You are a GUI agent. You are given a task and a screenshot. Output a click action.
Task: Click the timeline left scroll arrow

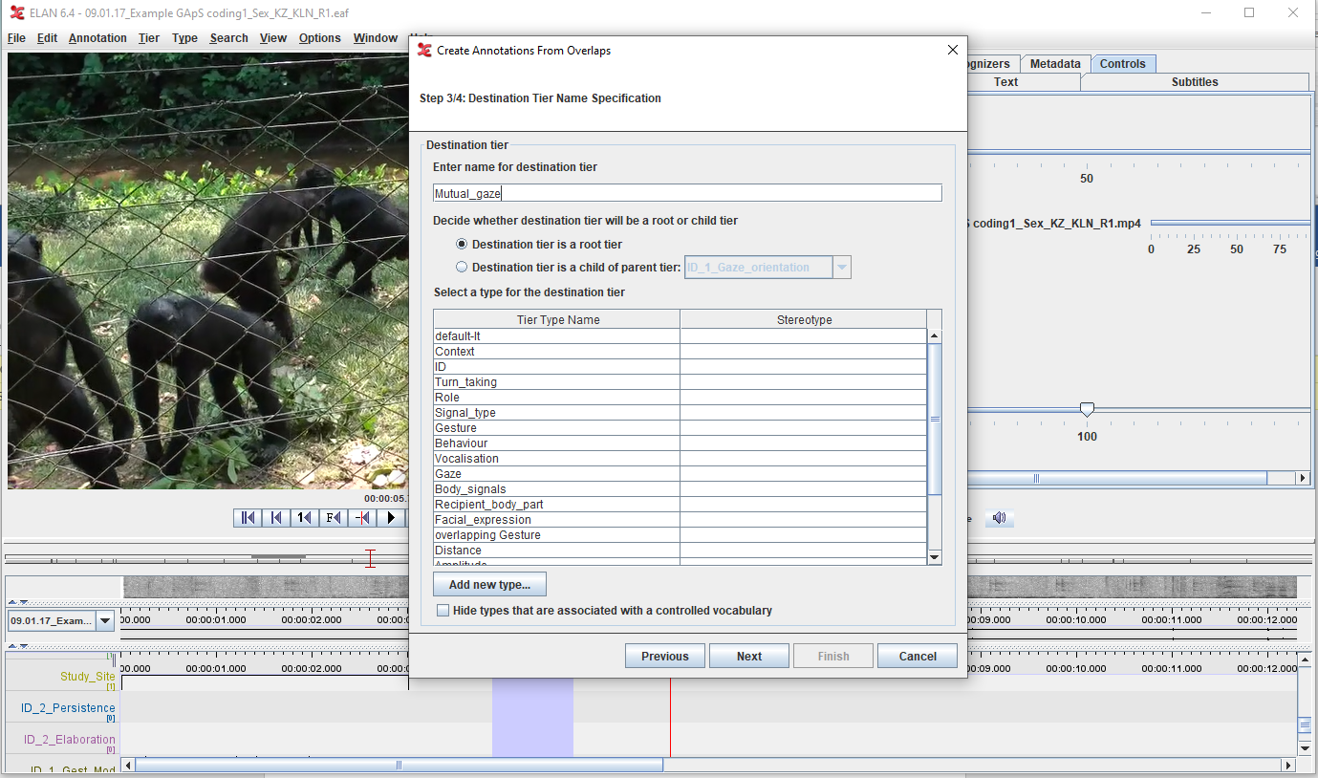[x=129, y=765]
